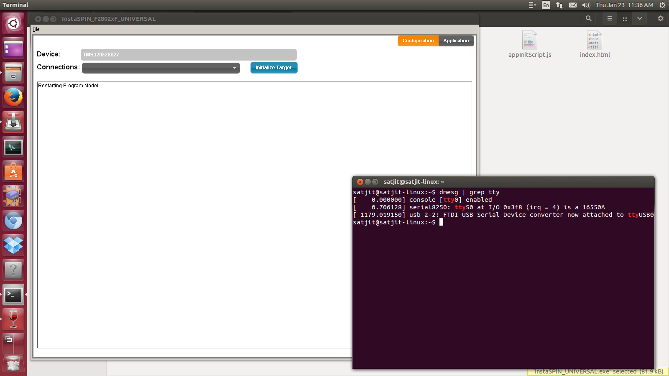Viewport: 669px width, 376px height.
Task: Open Software Updater from the launcher
Action: [x=13, y=122]
